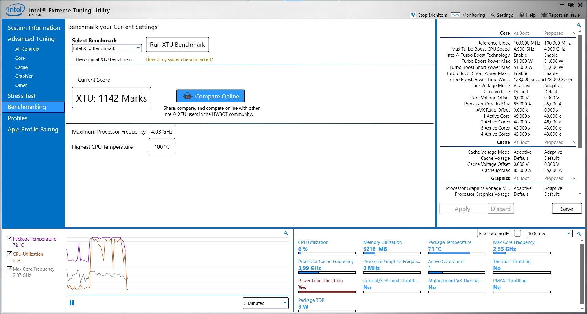The width and height of the screenshot is (587, 314).
Task: Click the Max Core Frequency monitor tile
Action: (x=522, y=248)
